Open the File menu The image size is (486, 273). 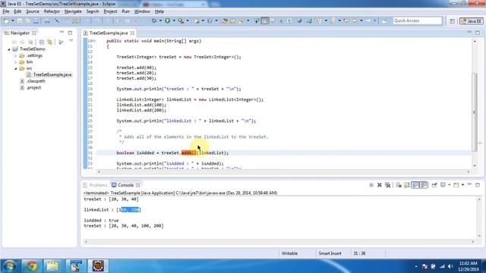click(6, 11)
